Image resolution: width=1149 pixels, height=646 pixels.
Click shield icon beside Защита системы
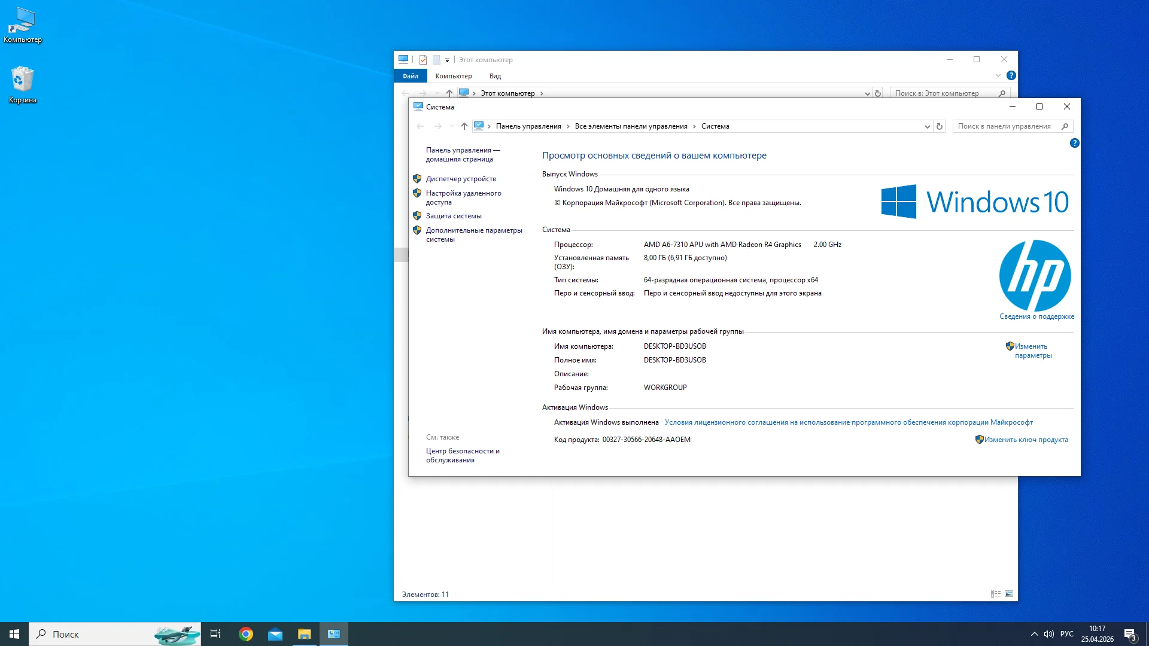coord(417,216)
